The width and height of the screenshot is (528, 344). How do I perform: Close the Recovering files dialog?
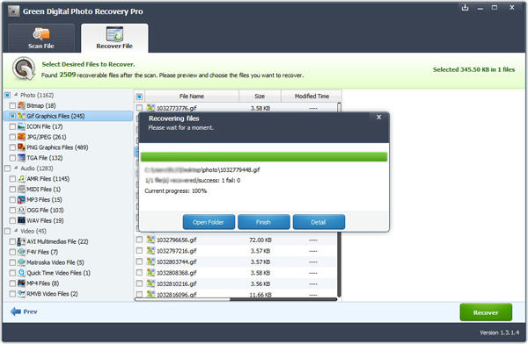(378, 118)
